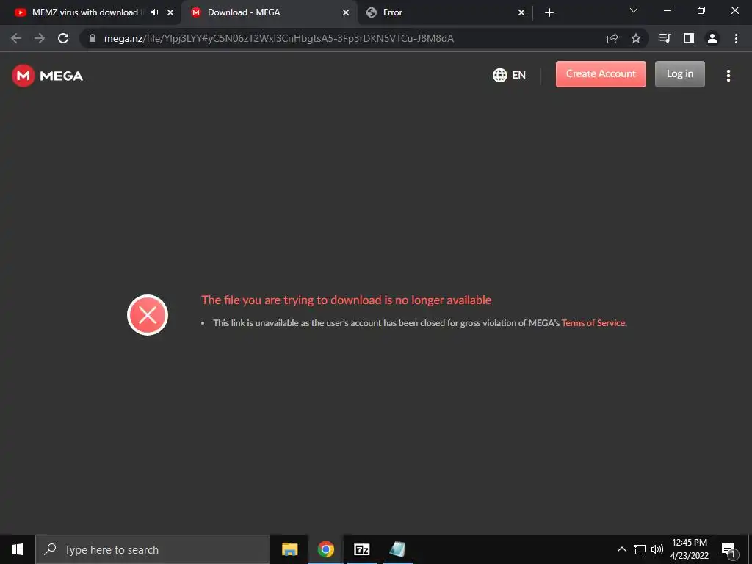Open Chrome media controls
Viewport: 752px width, 564px height.
pos(665,38)
